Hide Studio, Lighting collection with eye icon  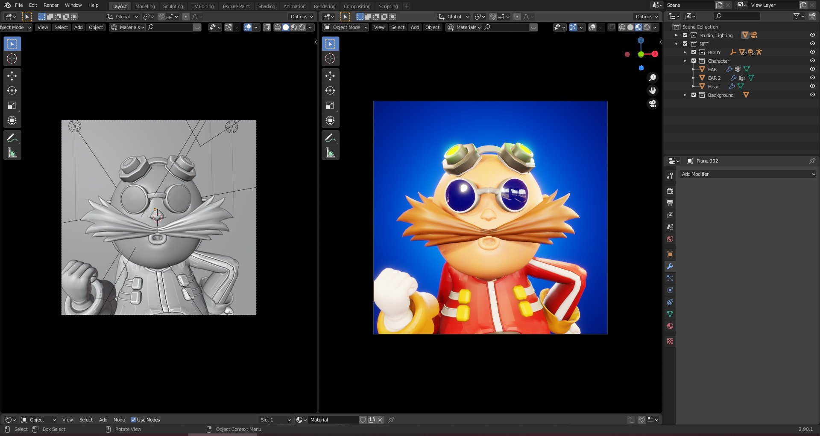(812, 35)
